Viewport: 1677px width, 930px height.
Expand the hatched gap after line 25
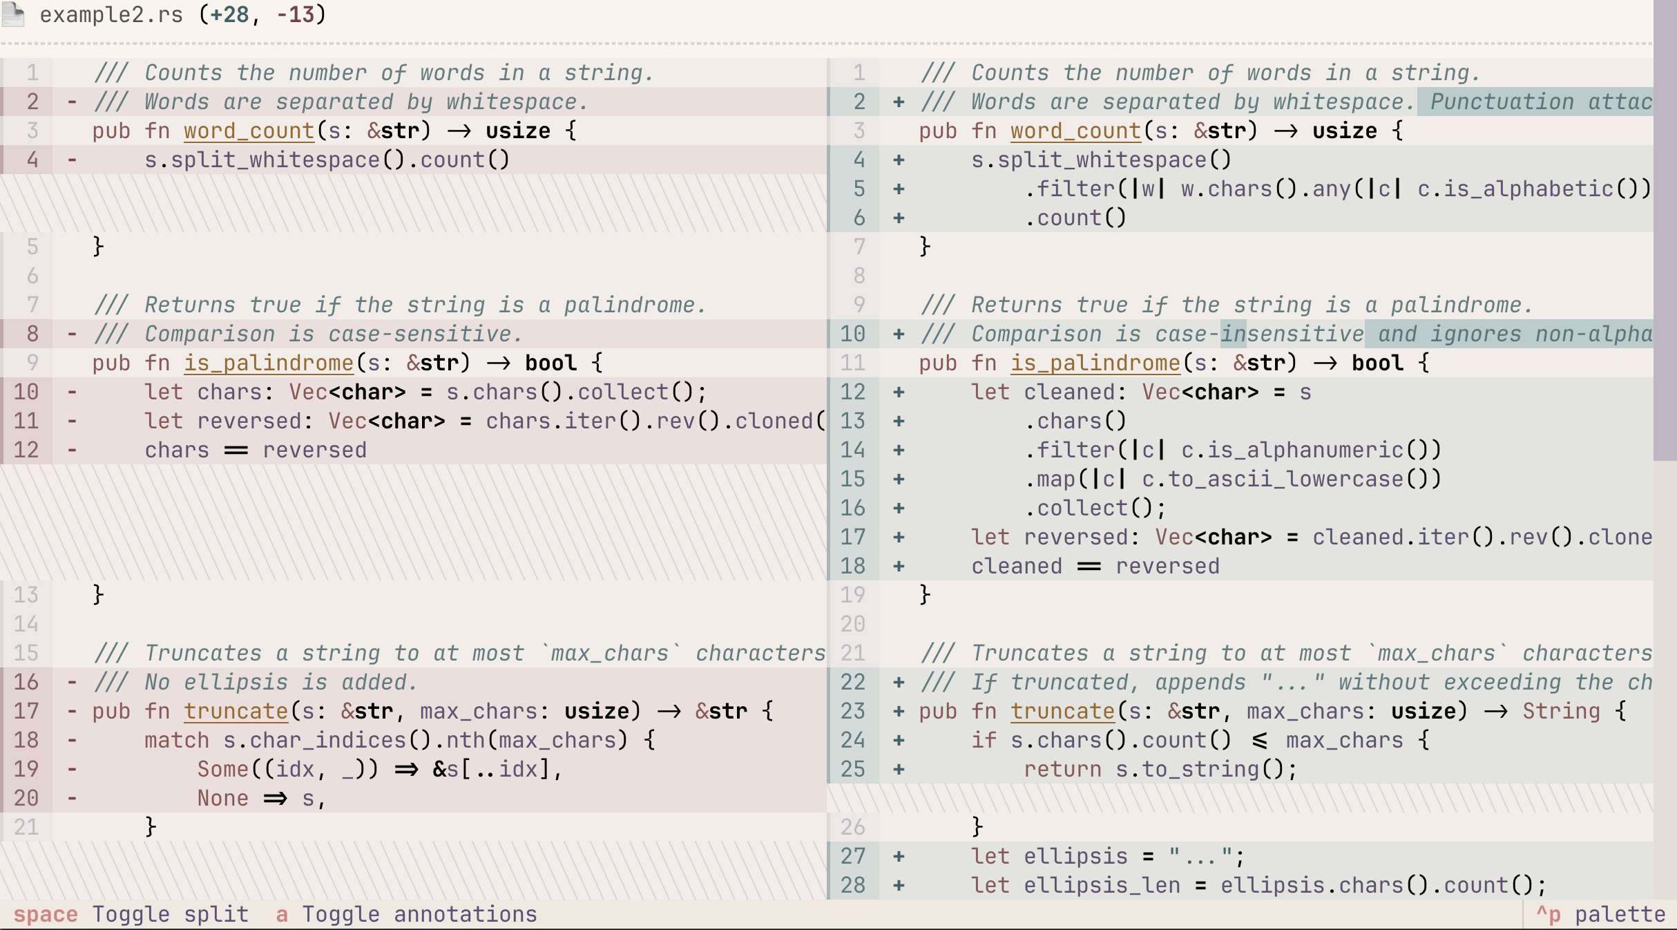tap(1243, 798)
